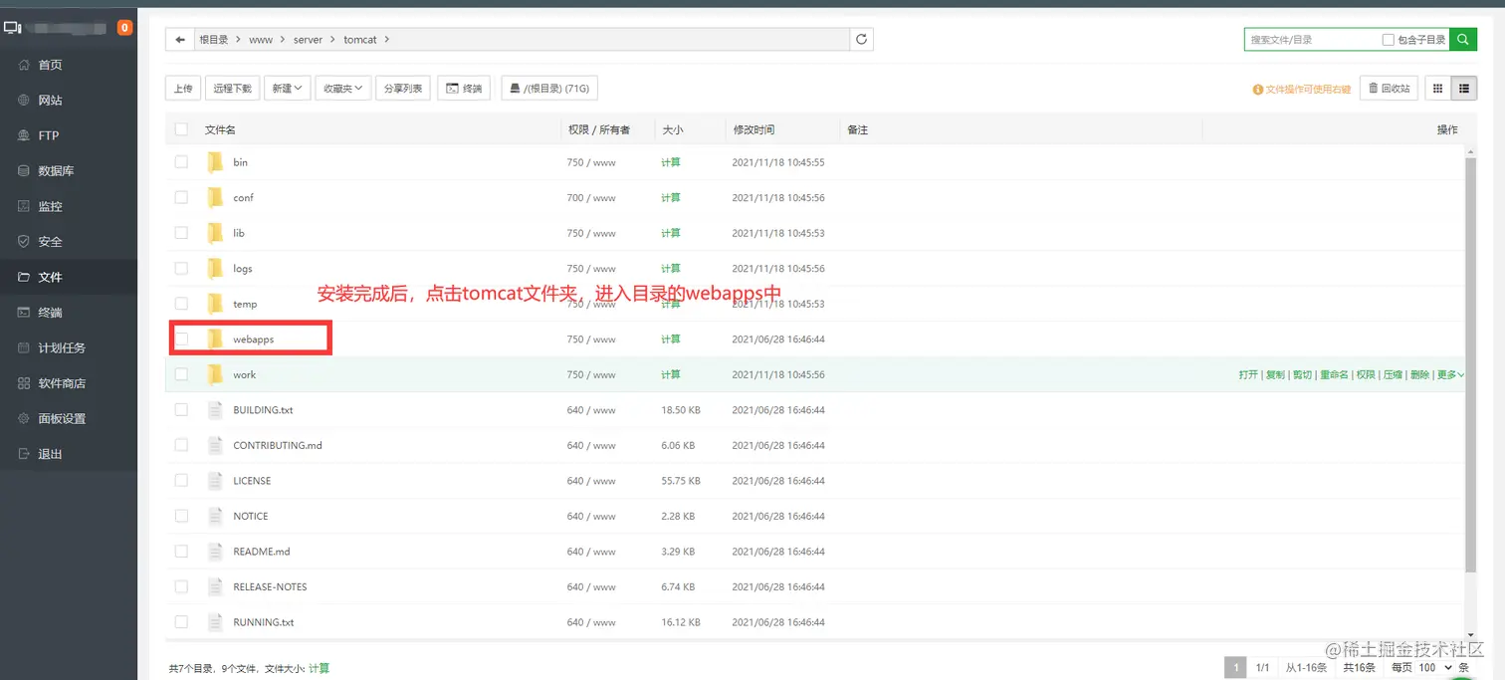Open the lib folder icon
The width and height of the screenshot is (1505, 680).
[215, 233]
